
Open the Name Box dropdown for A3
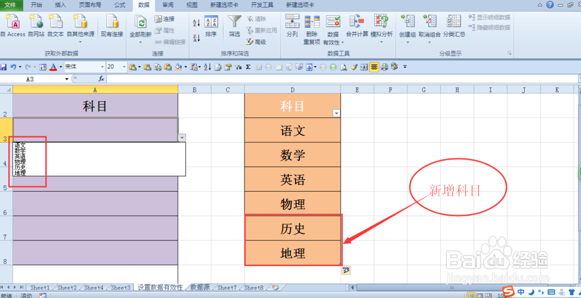[67, 79]
